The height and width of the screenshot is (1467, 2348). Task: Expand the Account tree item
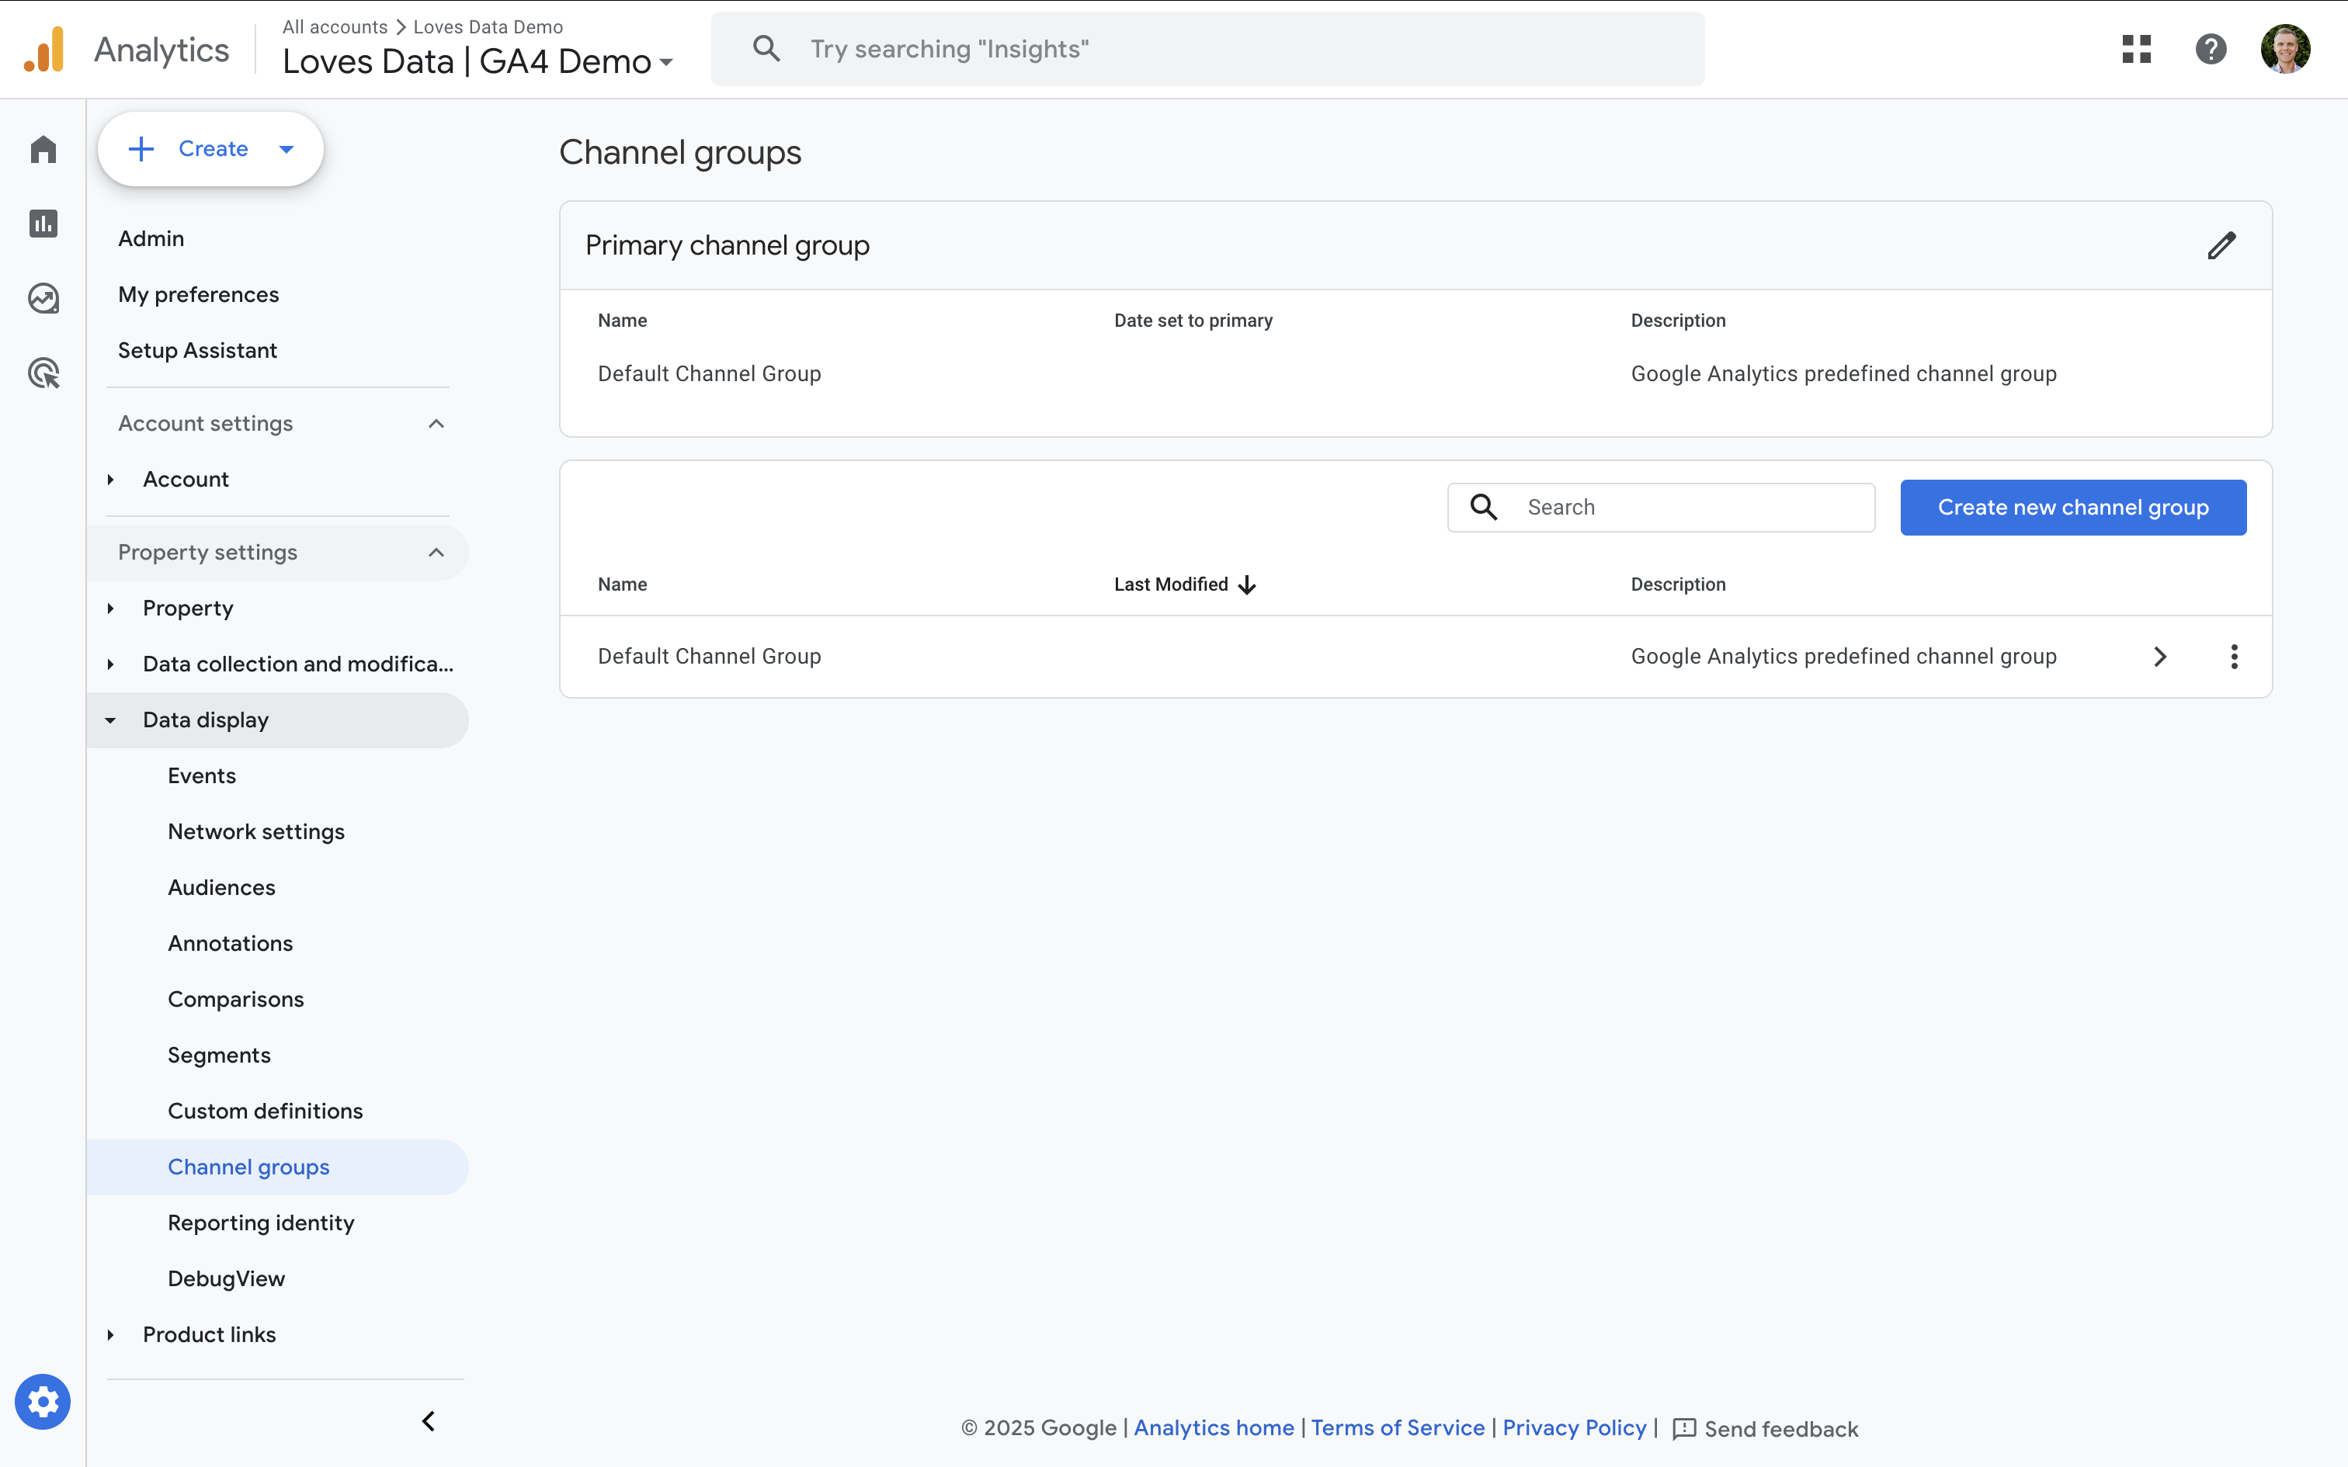click(110, 480)
